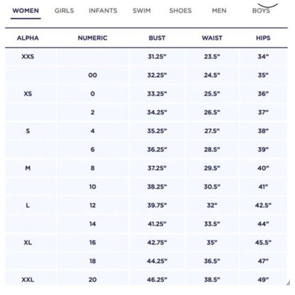Click the 37.25" bust value
The image size is (295, 295).
pyautogui.click(x=157, y=168)
